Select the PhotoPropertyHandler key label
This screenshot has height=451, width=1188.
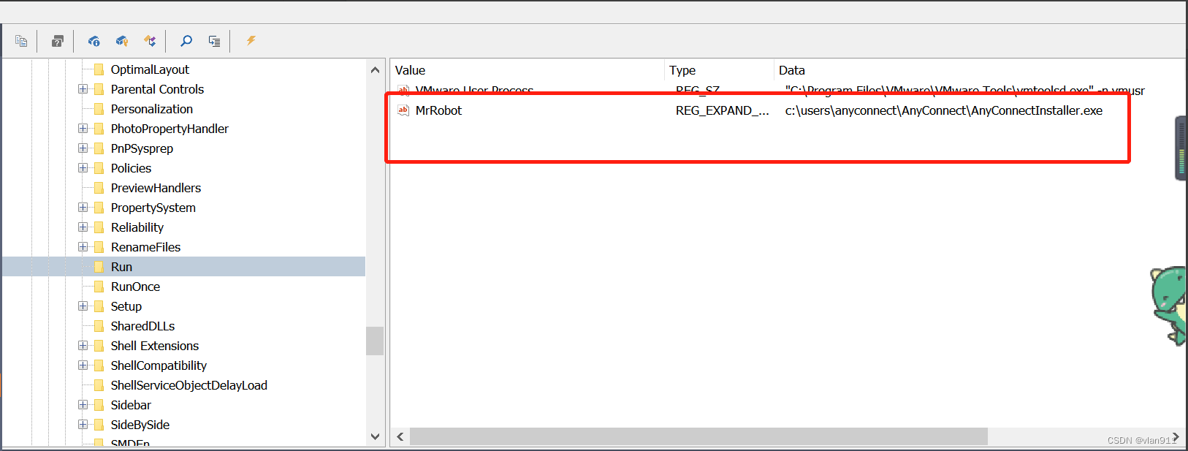coord(170,129)
